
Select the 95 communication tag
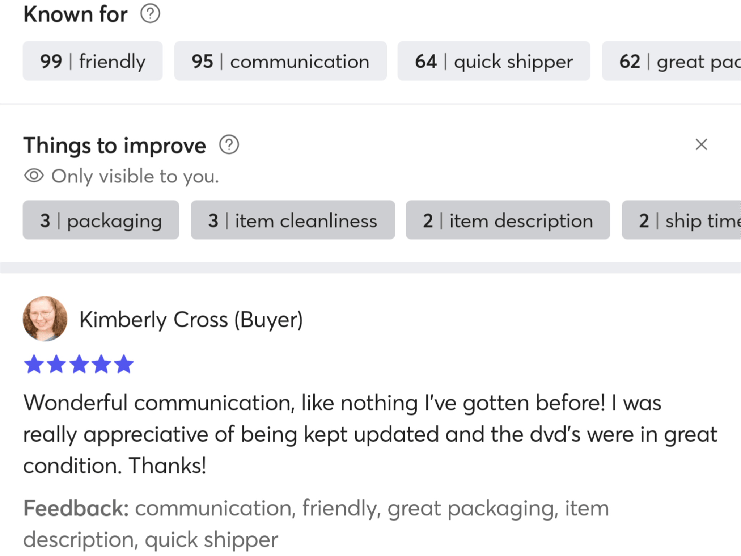pos(280,61)
